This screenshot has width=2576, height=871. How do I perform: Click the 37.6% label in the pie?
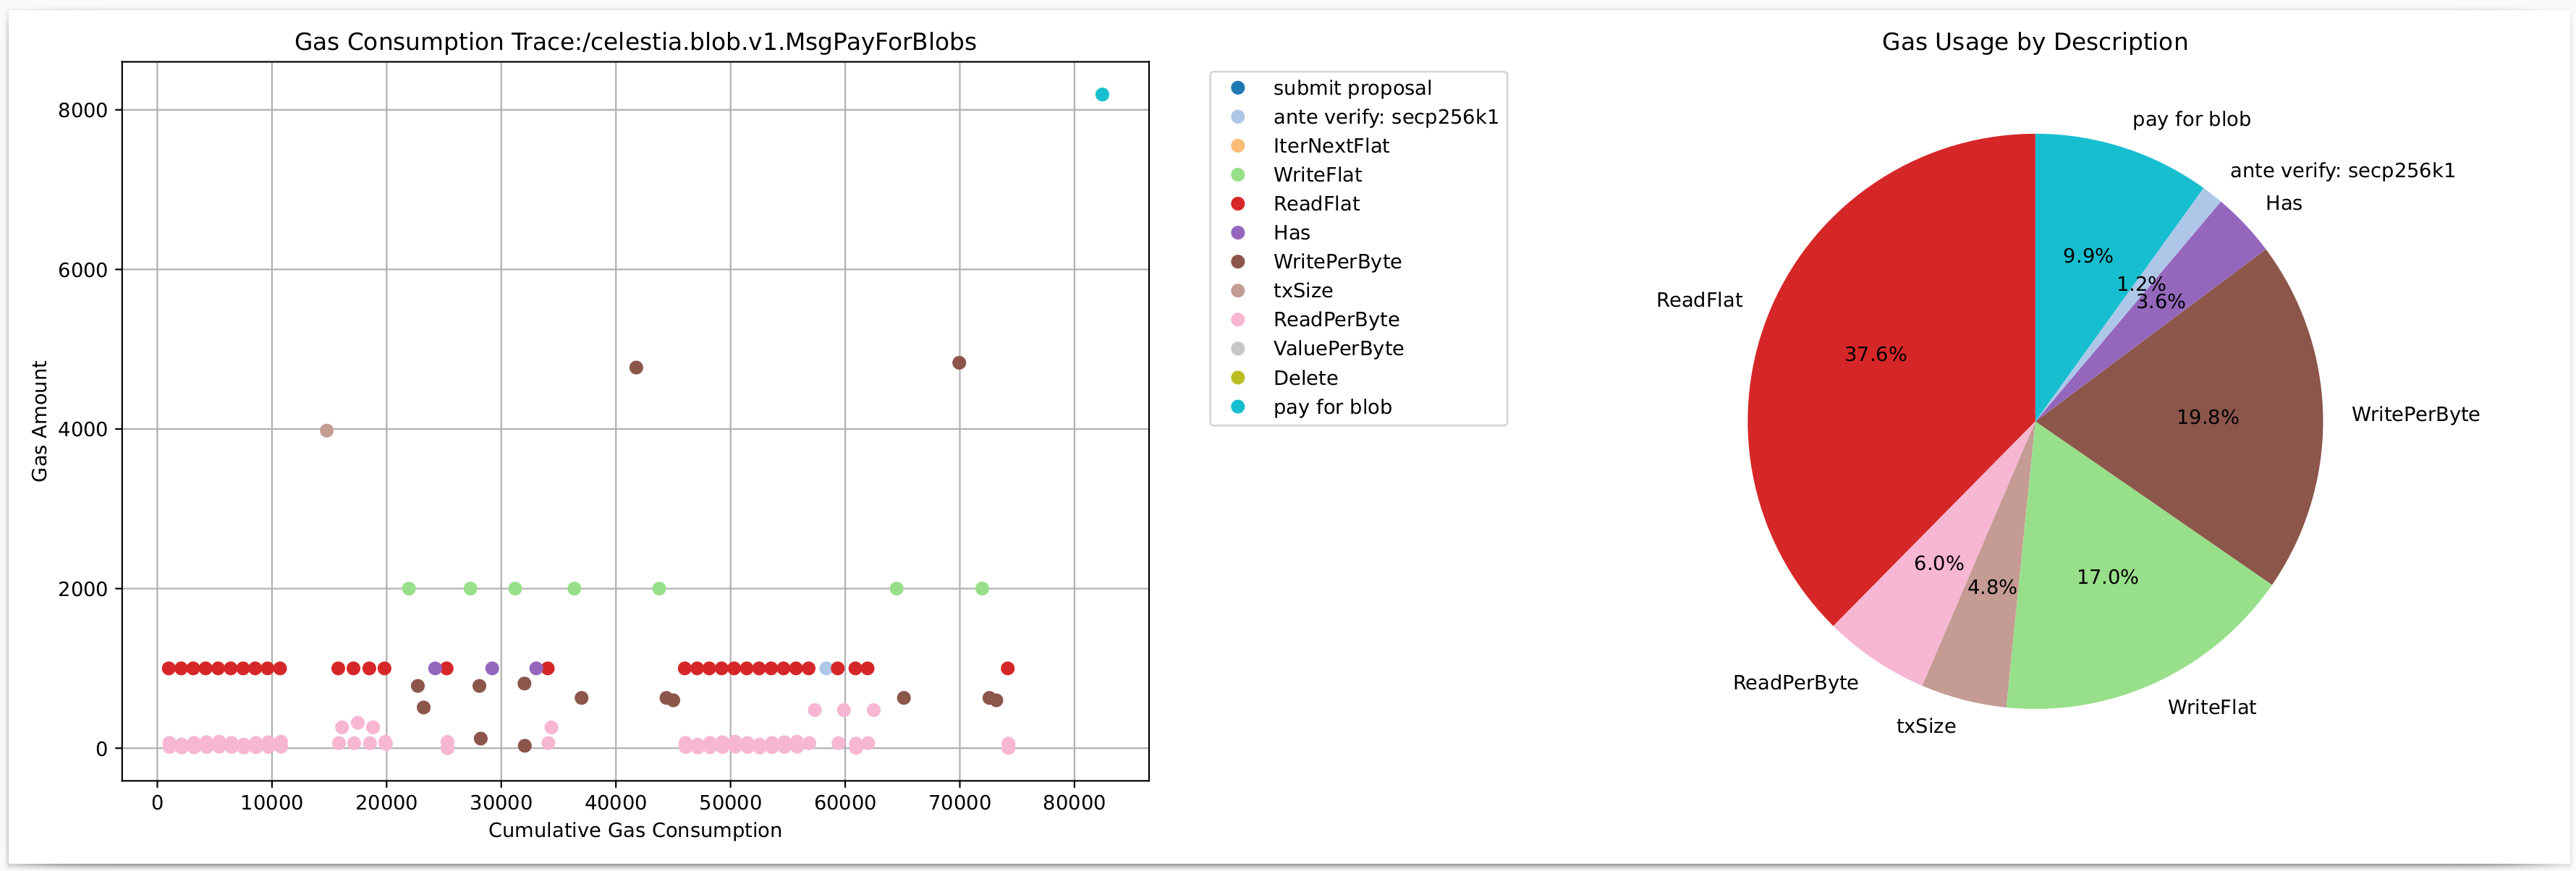1875,355
